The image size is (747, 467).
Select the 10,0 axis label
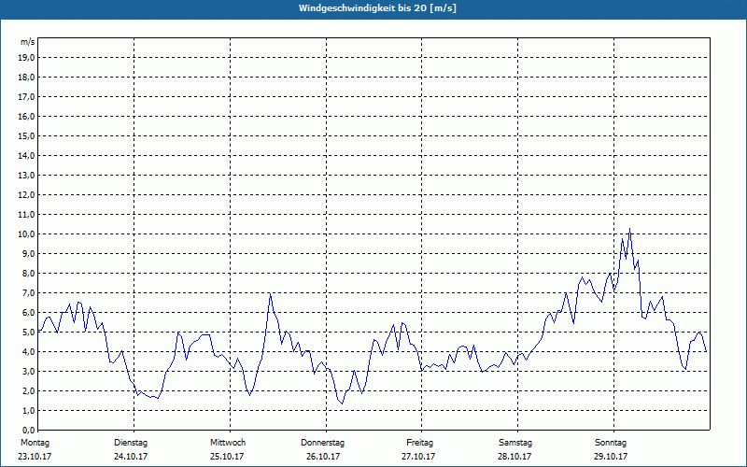(x=26, y=234)
